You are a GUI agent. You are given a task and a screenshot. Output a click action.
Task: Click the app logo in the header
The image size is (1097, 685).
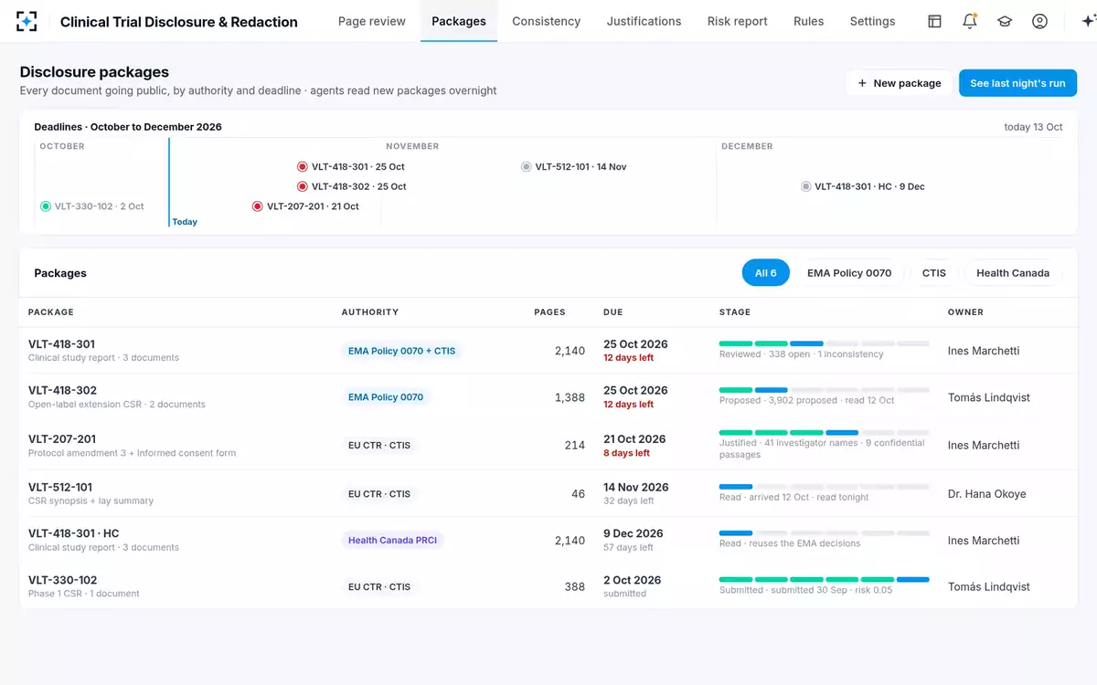27,21
